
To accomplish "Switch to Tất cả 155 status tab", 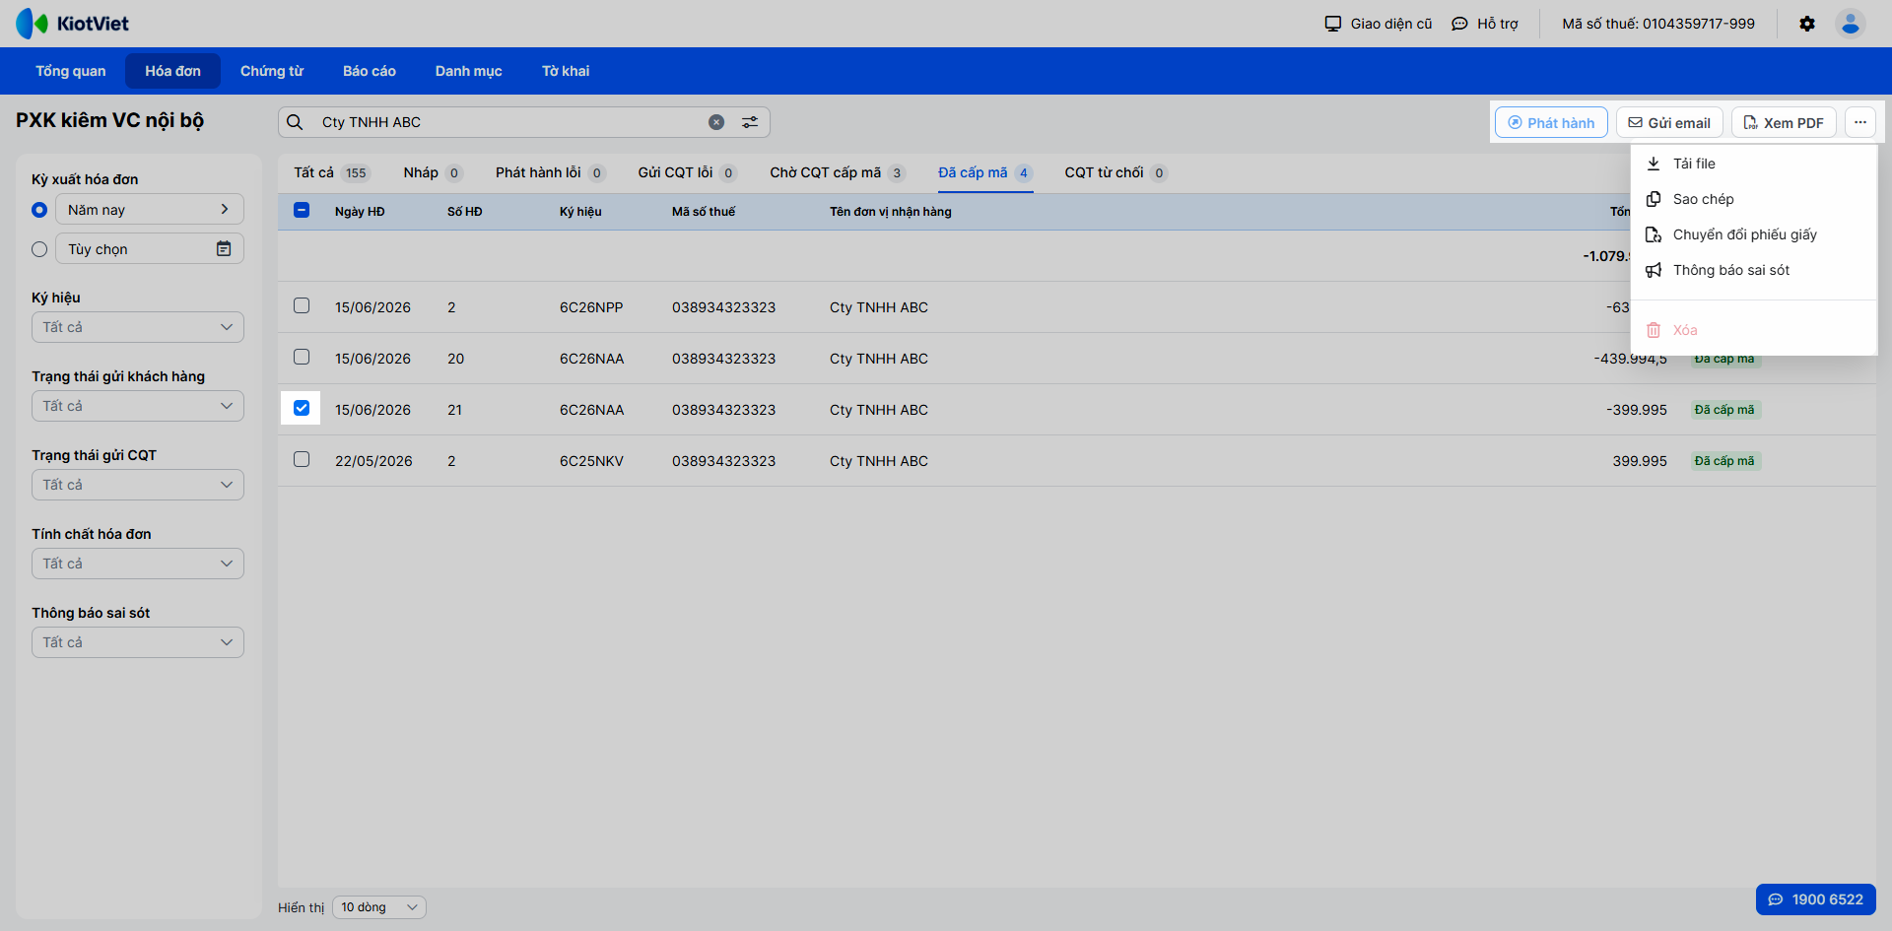I will (x=331, y=172).
